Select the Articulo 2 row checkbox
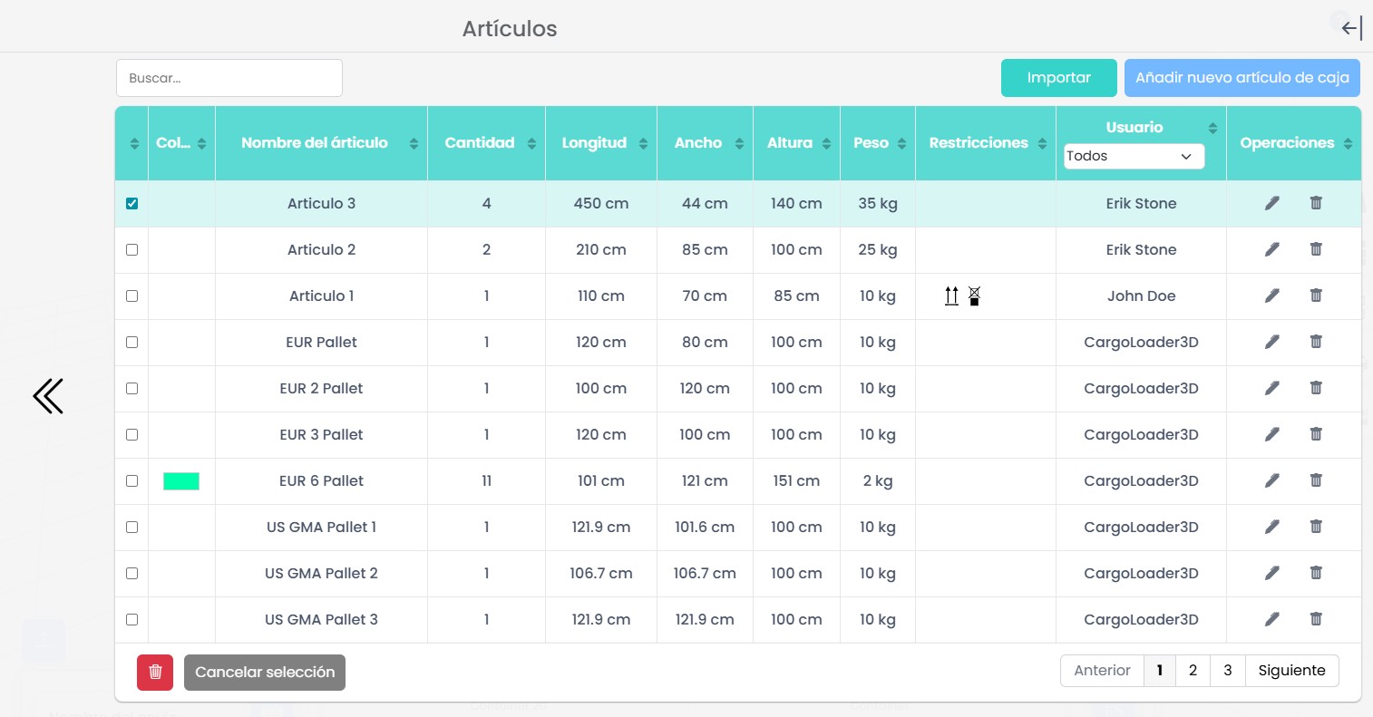Viewport: 1373px width, 717px height. coord(131,249)
